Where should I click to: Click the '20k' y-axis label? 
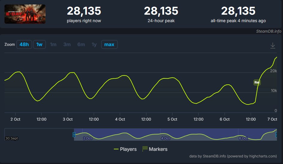point(273,71)
